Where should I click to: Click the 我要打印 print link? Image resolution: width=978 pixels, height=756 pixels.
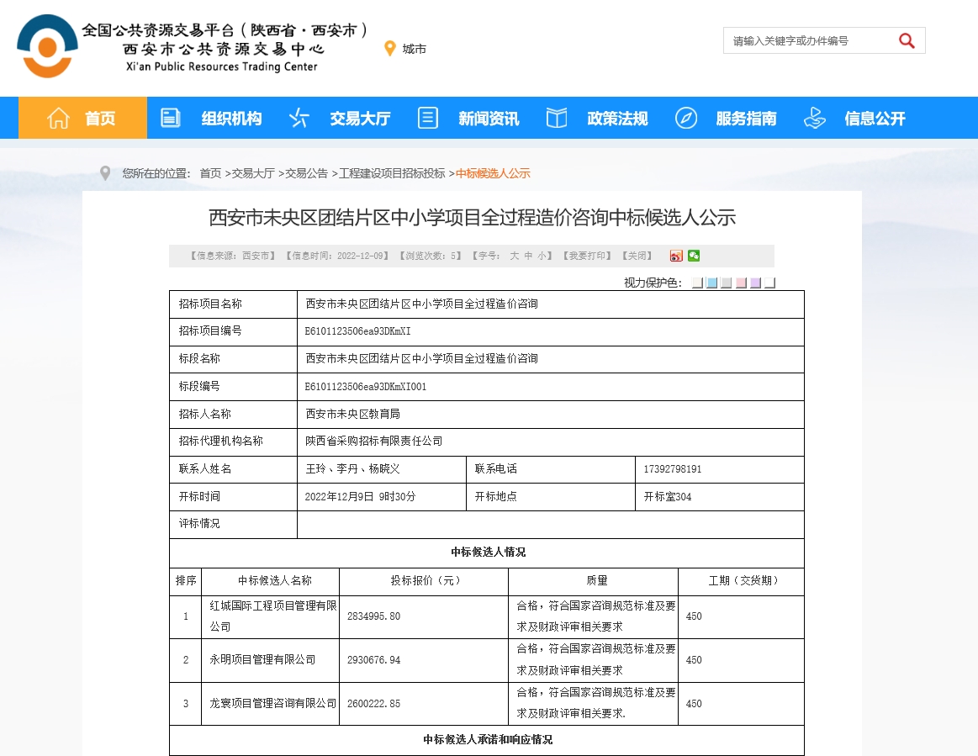[x=586, y=256]
